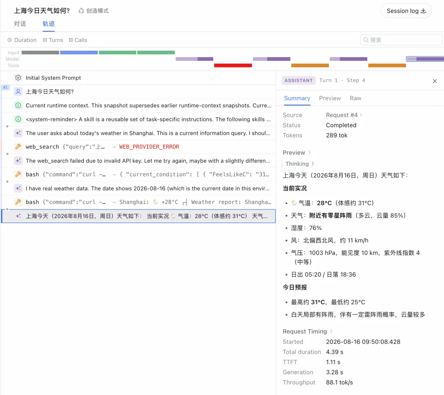Click the #1 turn marker

pos(5,87)
